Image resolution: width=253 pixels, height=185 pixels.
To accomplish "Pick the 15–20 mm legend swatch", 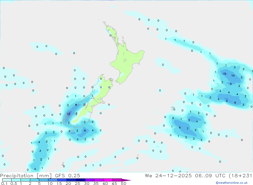I will (x=62, y=180).
